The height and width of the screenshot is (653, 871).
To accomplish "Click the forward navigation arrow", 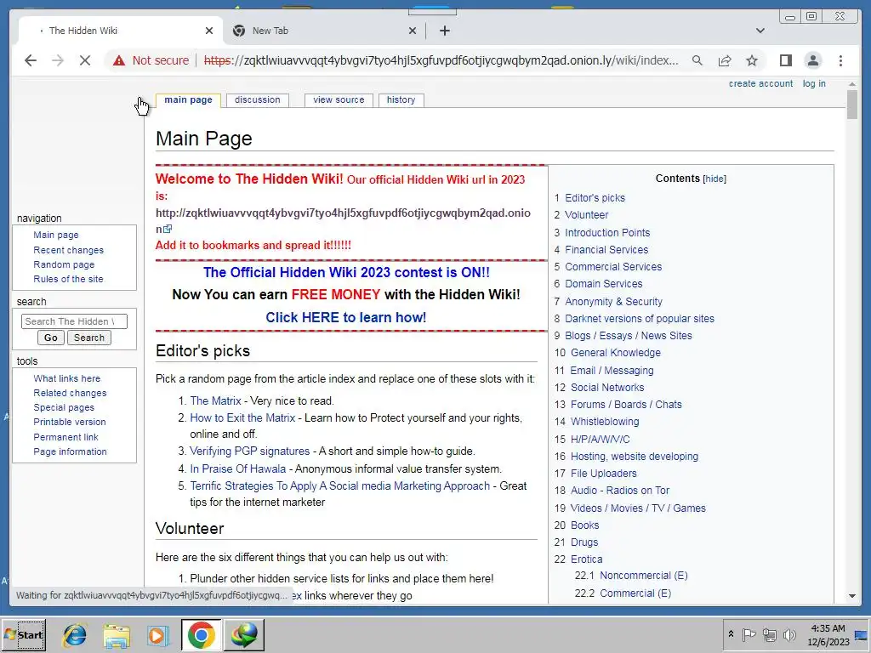I will point(58,60).
